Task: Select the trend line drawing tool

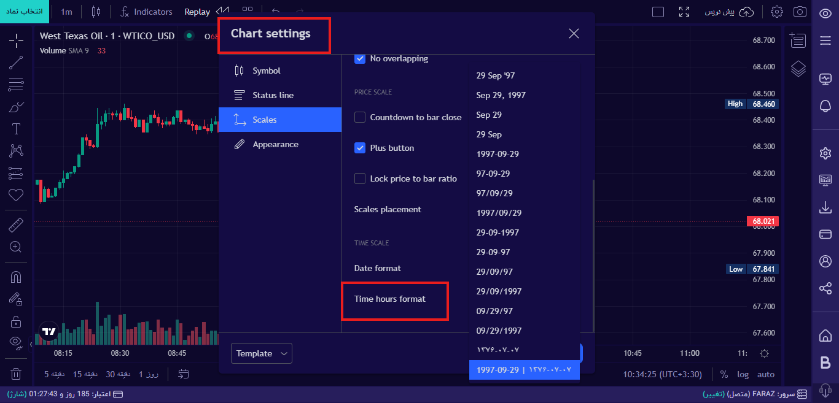Action: (x=16, y=61)
